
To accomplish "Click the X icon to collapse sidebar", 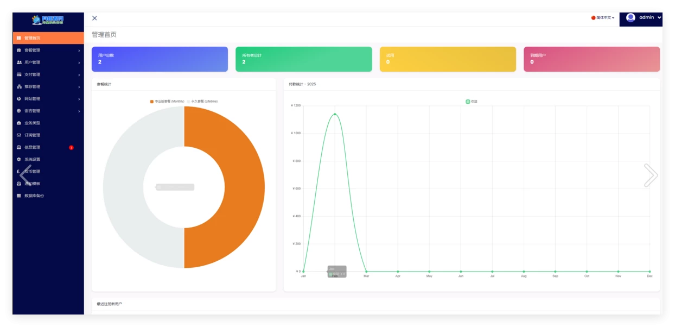I will (x=94, y=18).
